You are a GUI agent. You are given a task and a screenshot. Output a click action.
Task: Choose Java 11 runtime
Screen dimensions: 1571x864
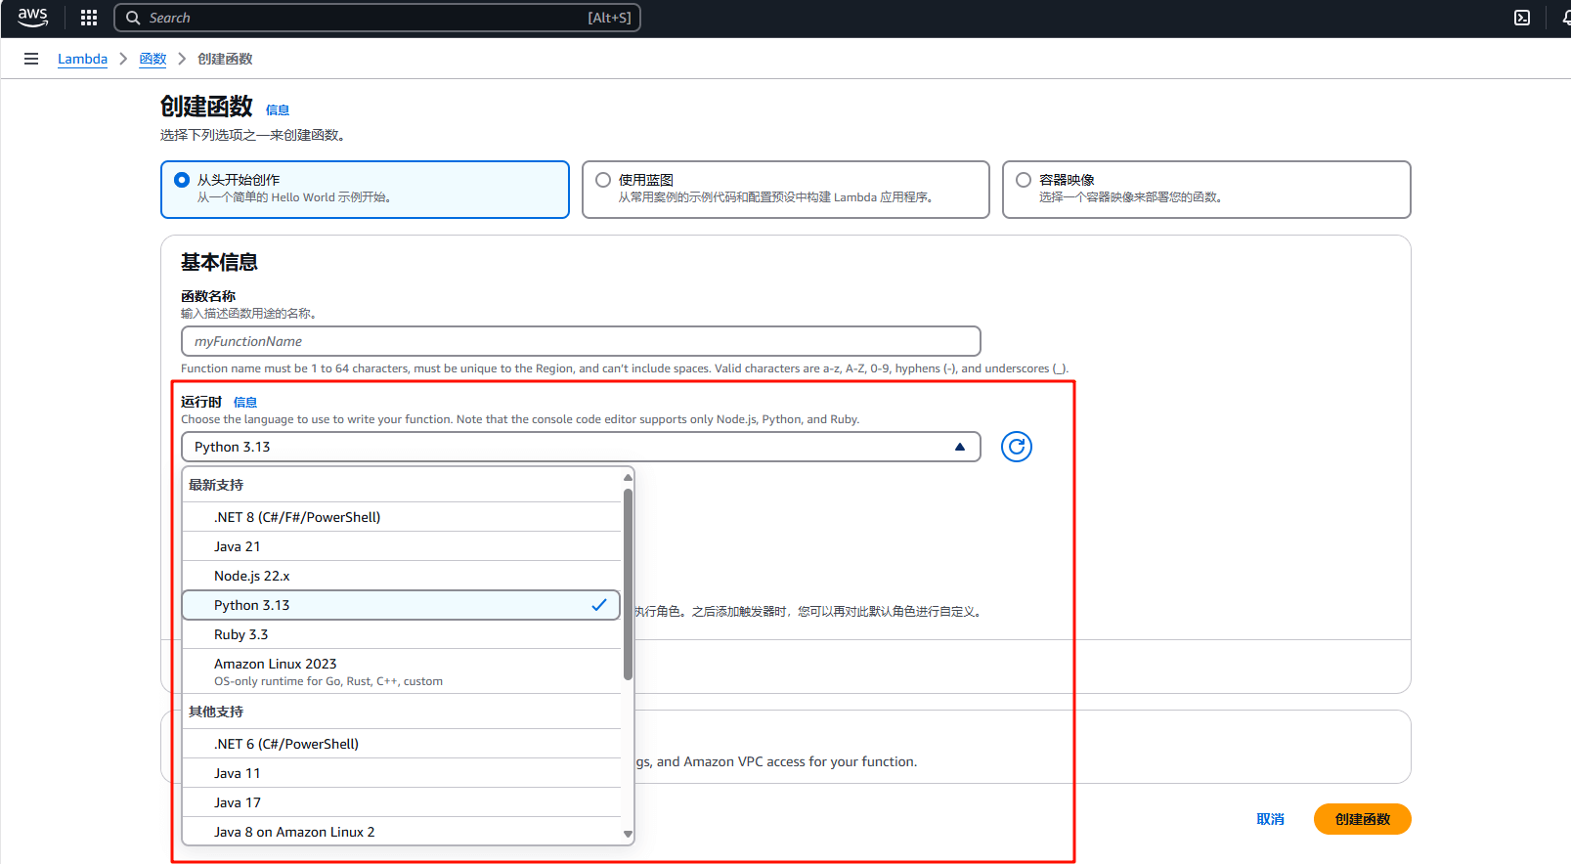click(402, 773)
